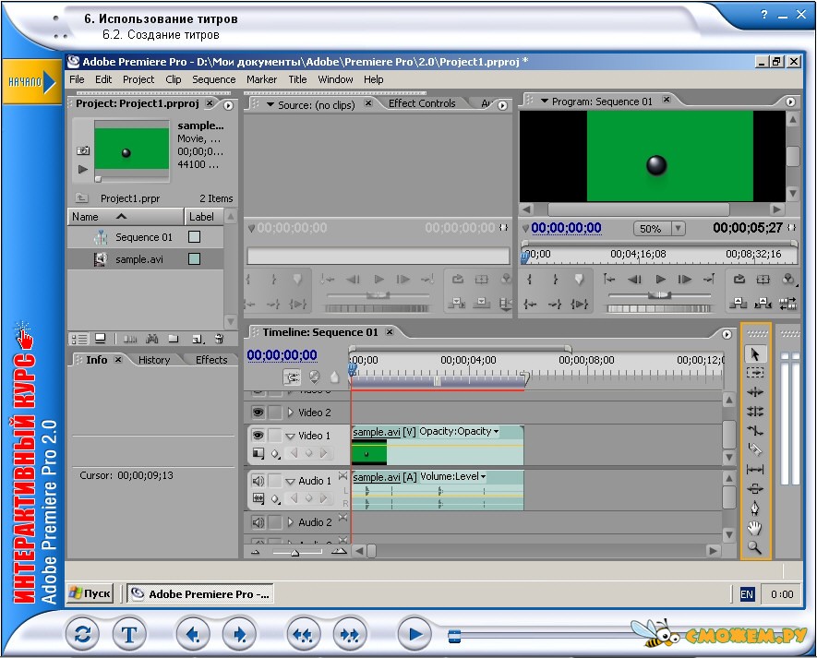Image resolution: width=817 pixels, height=658 pixels.
Task: Choose the Rolling Edit tool
Action: pyautogui.click(x=754, y=412)
